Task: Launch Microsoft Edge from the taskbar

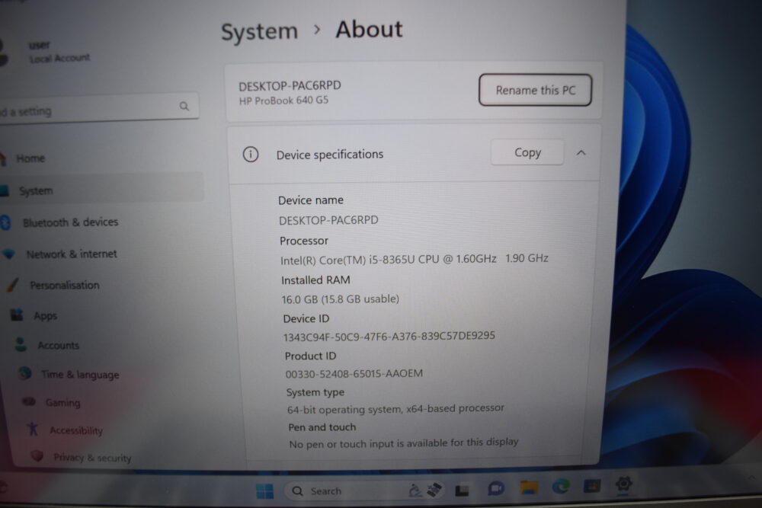Action: pos(561,486)
